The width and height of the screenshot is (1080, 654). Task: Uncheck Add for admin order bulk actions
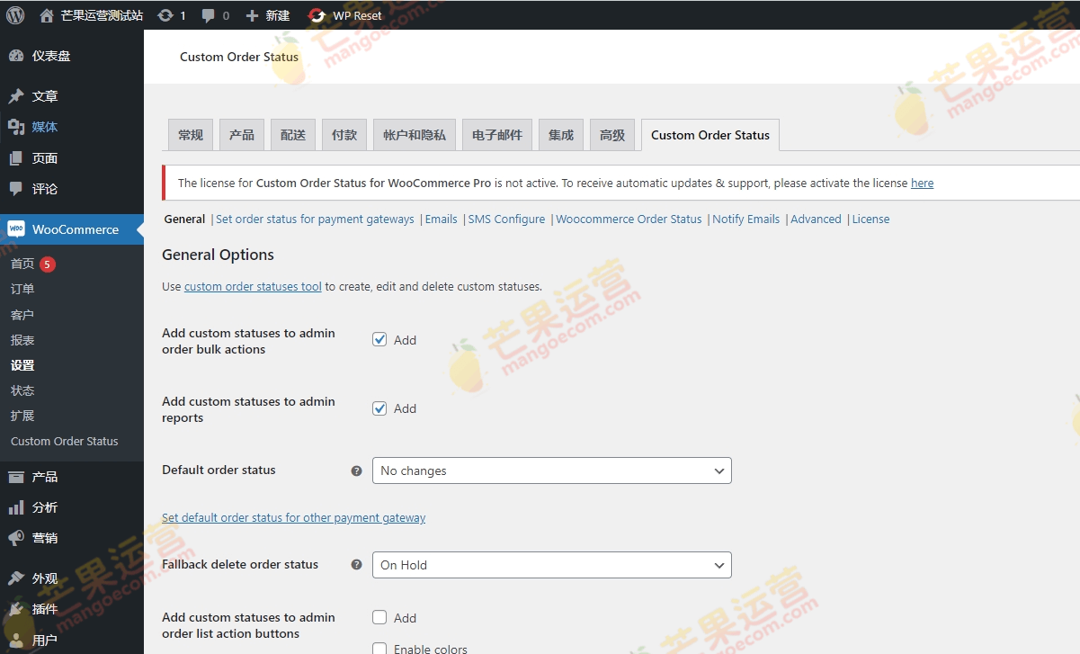click(x=379, y=339)
